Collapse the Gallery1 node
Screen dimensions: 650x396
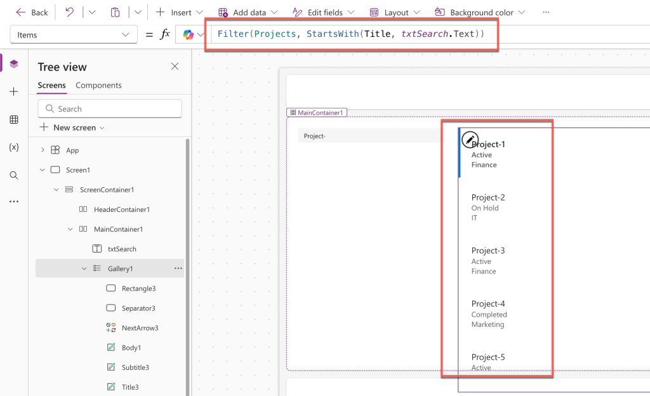tap(84, 268)
